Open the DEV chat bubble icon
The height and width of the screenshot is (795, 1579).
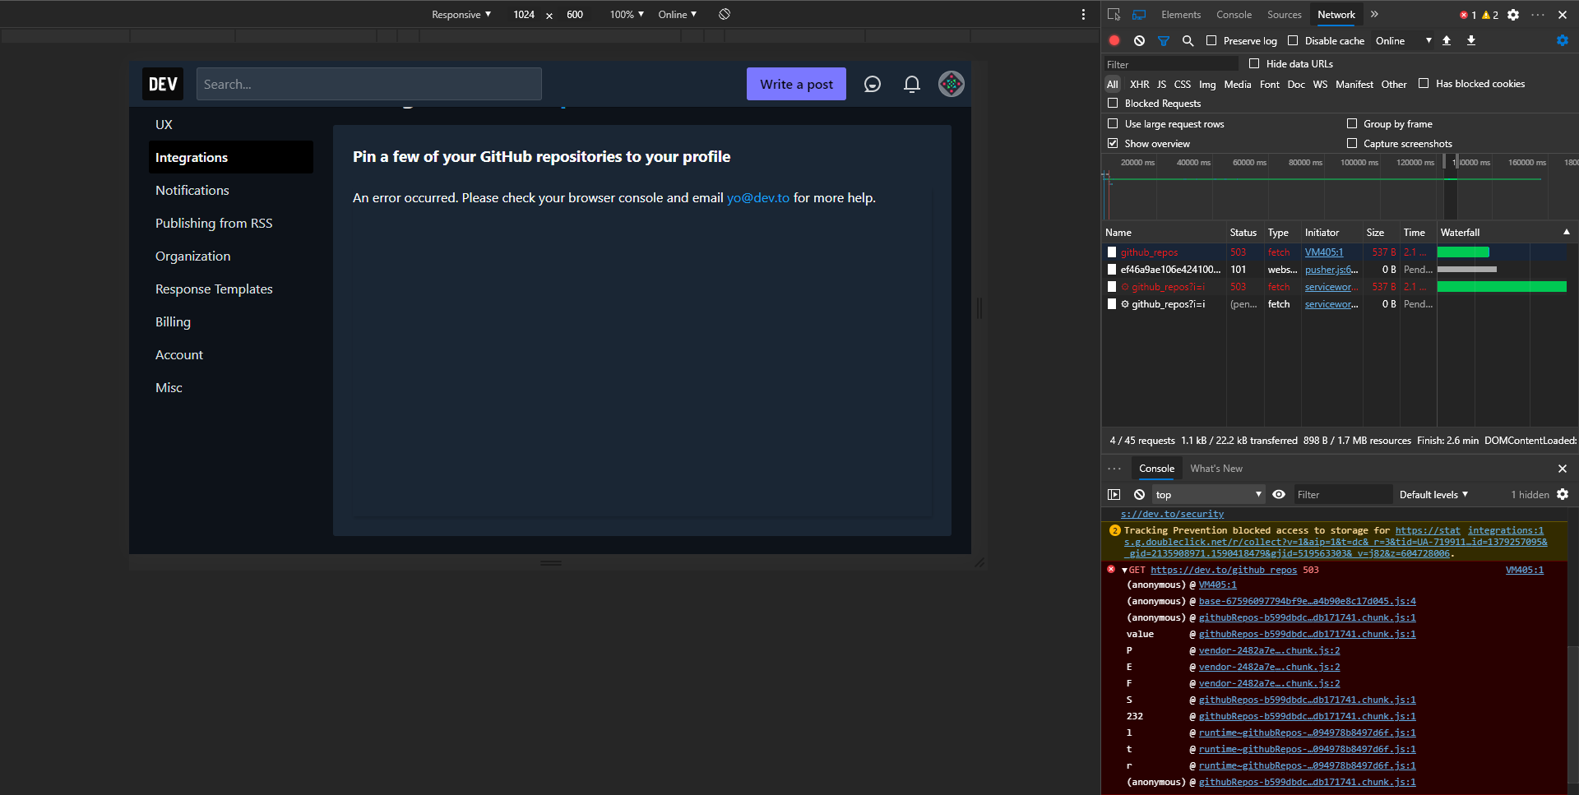(x=872, y=84)
